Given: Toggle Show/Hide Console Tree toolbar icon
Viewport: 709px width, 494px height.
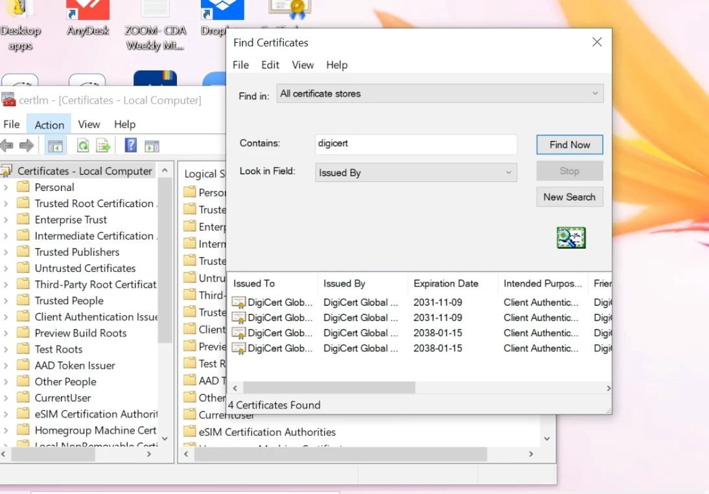Looking at the screenshot, I should (55, 146).
